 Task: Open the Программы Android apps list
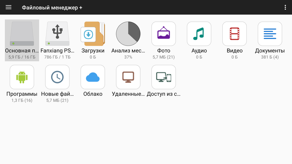coord(22,77)
